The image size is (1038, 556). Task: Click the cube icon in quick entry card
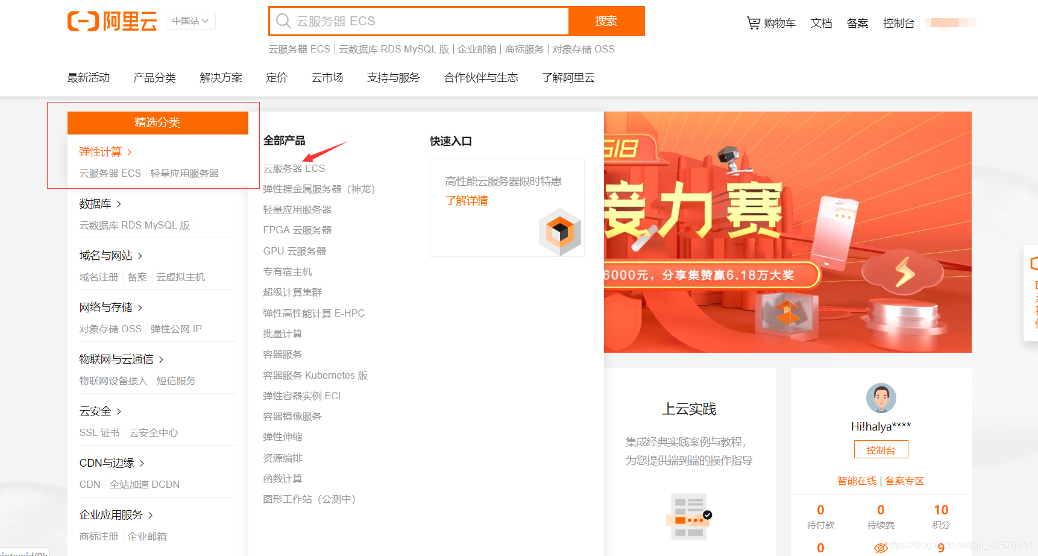coord(560,232)
